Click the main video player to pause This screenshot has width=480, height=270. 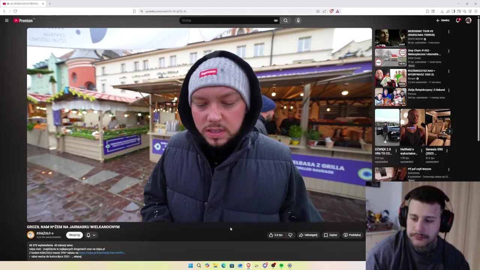point(199,125)
